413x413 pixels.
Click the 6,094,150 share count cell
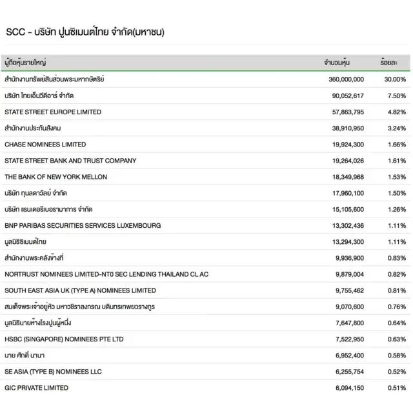350,388
